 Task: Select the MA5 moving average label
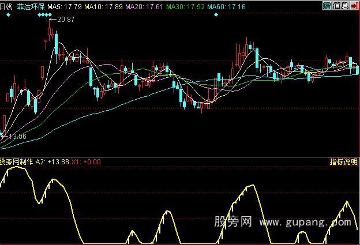point(64,6)
